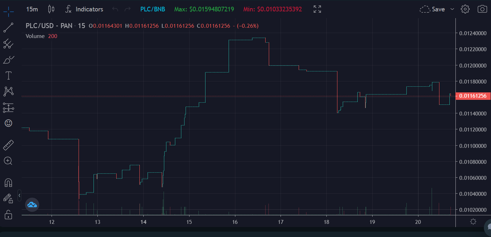Viewport: 491px width, 237px height.
Task: Undo the last chart action
Action: [115, 9]
